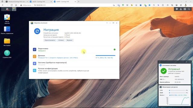Open the migration Log button
Viewport: 193px width, 108px height.
(x=69, y=40)
